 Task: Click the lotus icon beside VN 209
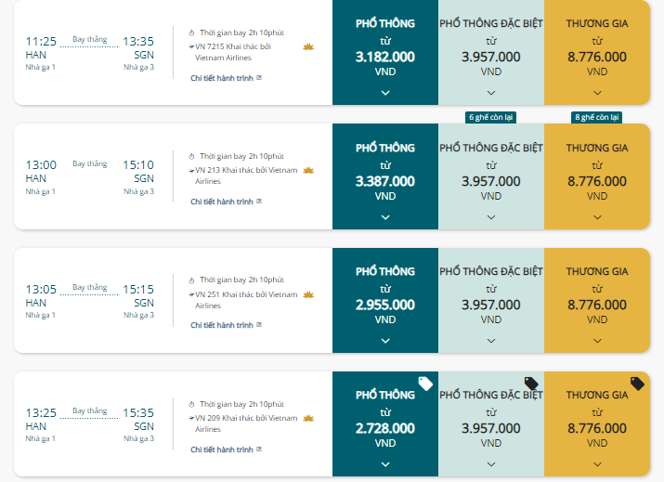[x=308, y=418]
